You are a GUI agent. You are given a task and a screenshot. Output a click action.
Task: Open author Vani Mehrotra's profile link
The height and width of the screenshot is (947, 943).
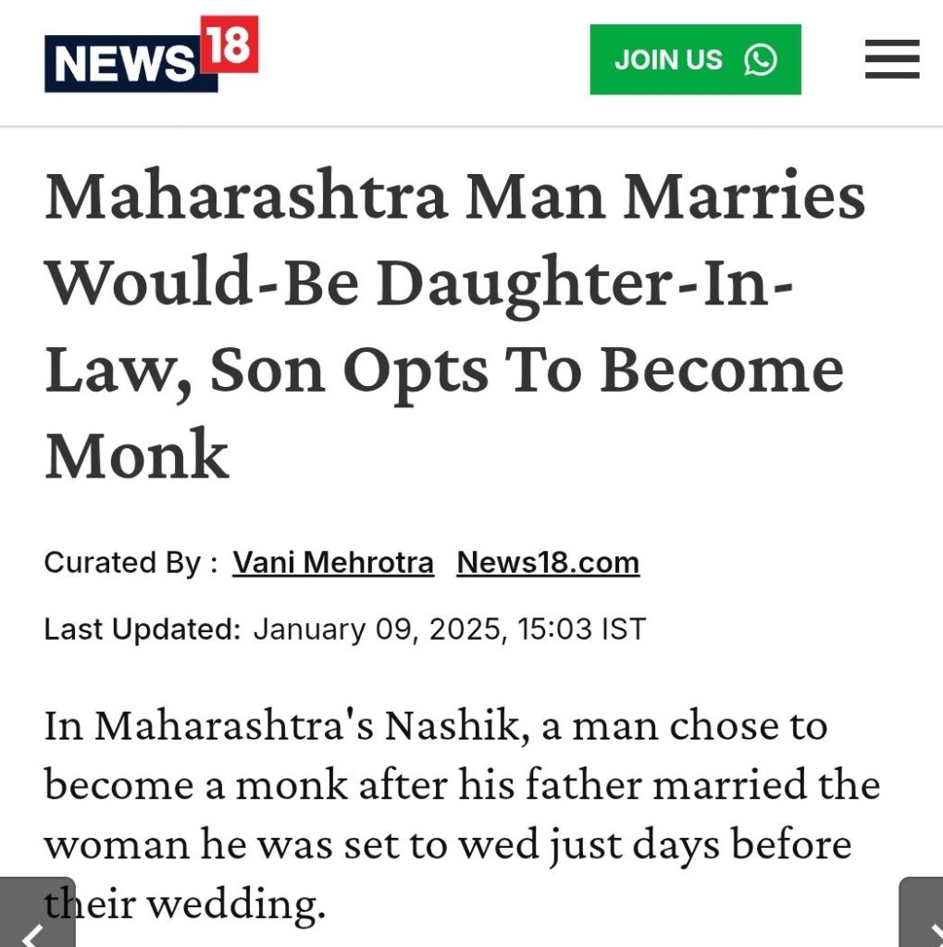333,562
